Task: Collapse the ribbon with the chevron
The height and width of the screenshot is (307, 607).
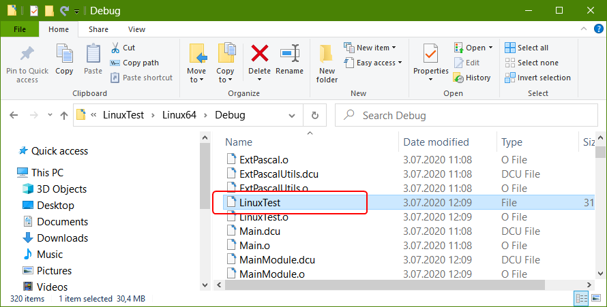Action: pyautogui.click(x=584, y=29)
